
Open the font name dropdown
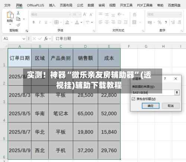pyautogui.click(x=70, y=15)
